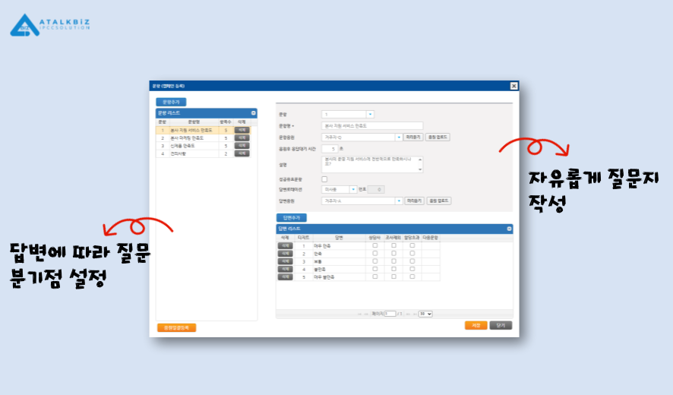
Task: Delete question 4 전의사항 row
Action: (242, 153)
